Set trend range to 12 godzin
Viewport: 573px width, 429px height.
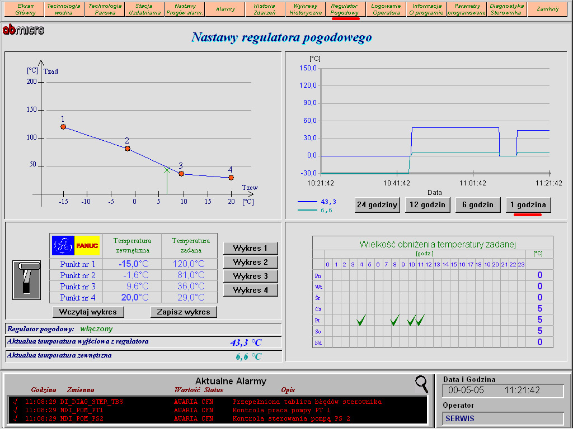click(428, 204)
